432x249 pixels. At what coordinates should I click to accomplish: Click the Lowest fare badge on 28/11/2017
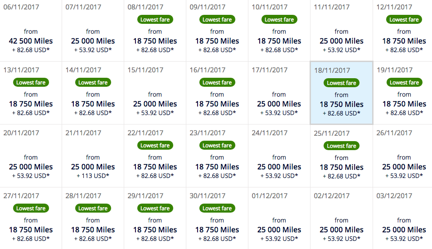point(93,209)
